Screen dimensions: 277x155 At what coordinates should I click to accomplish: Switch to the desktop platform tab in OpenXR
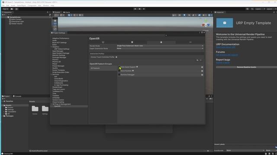tap(103, 42)
